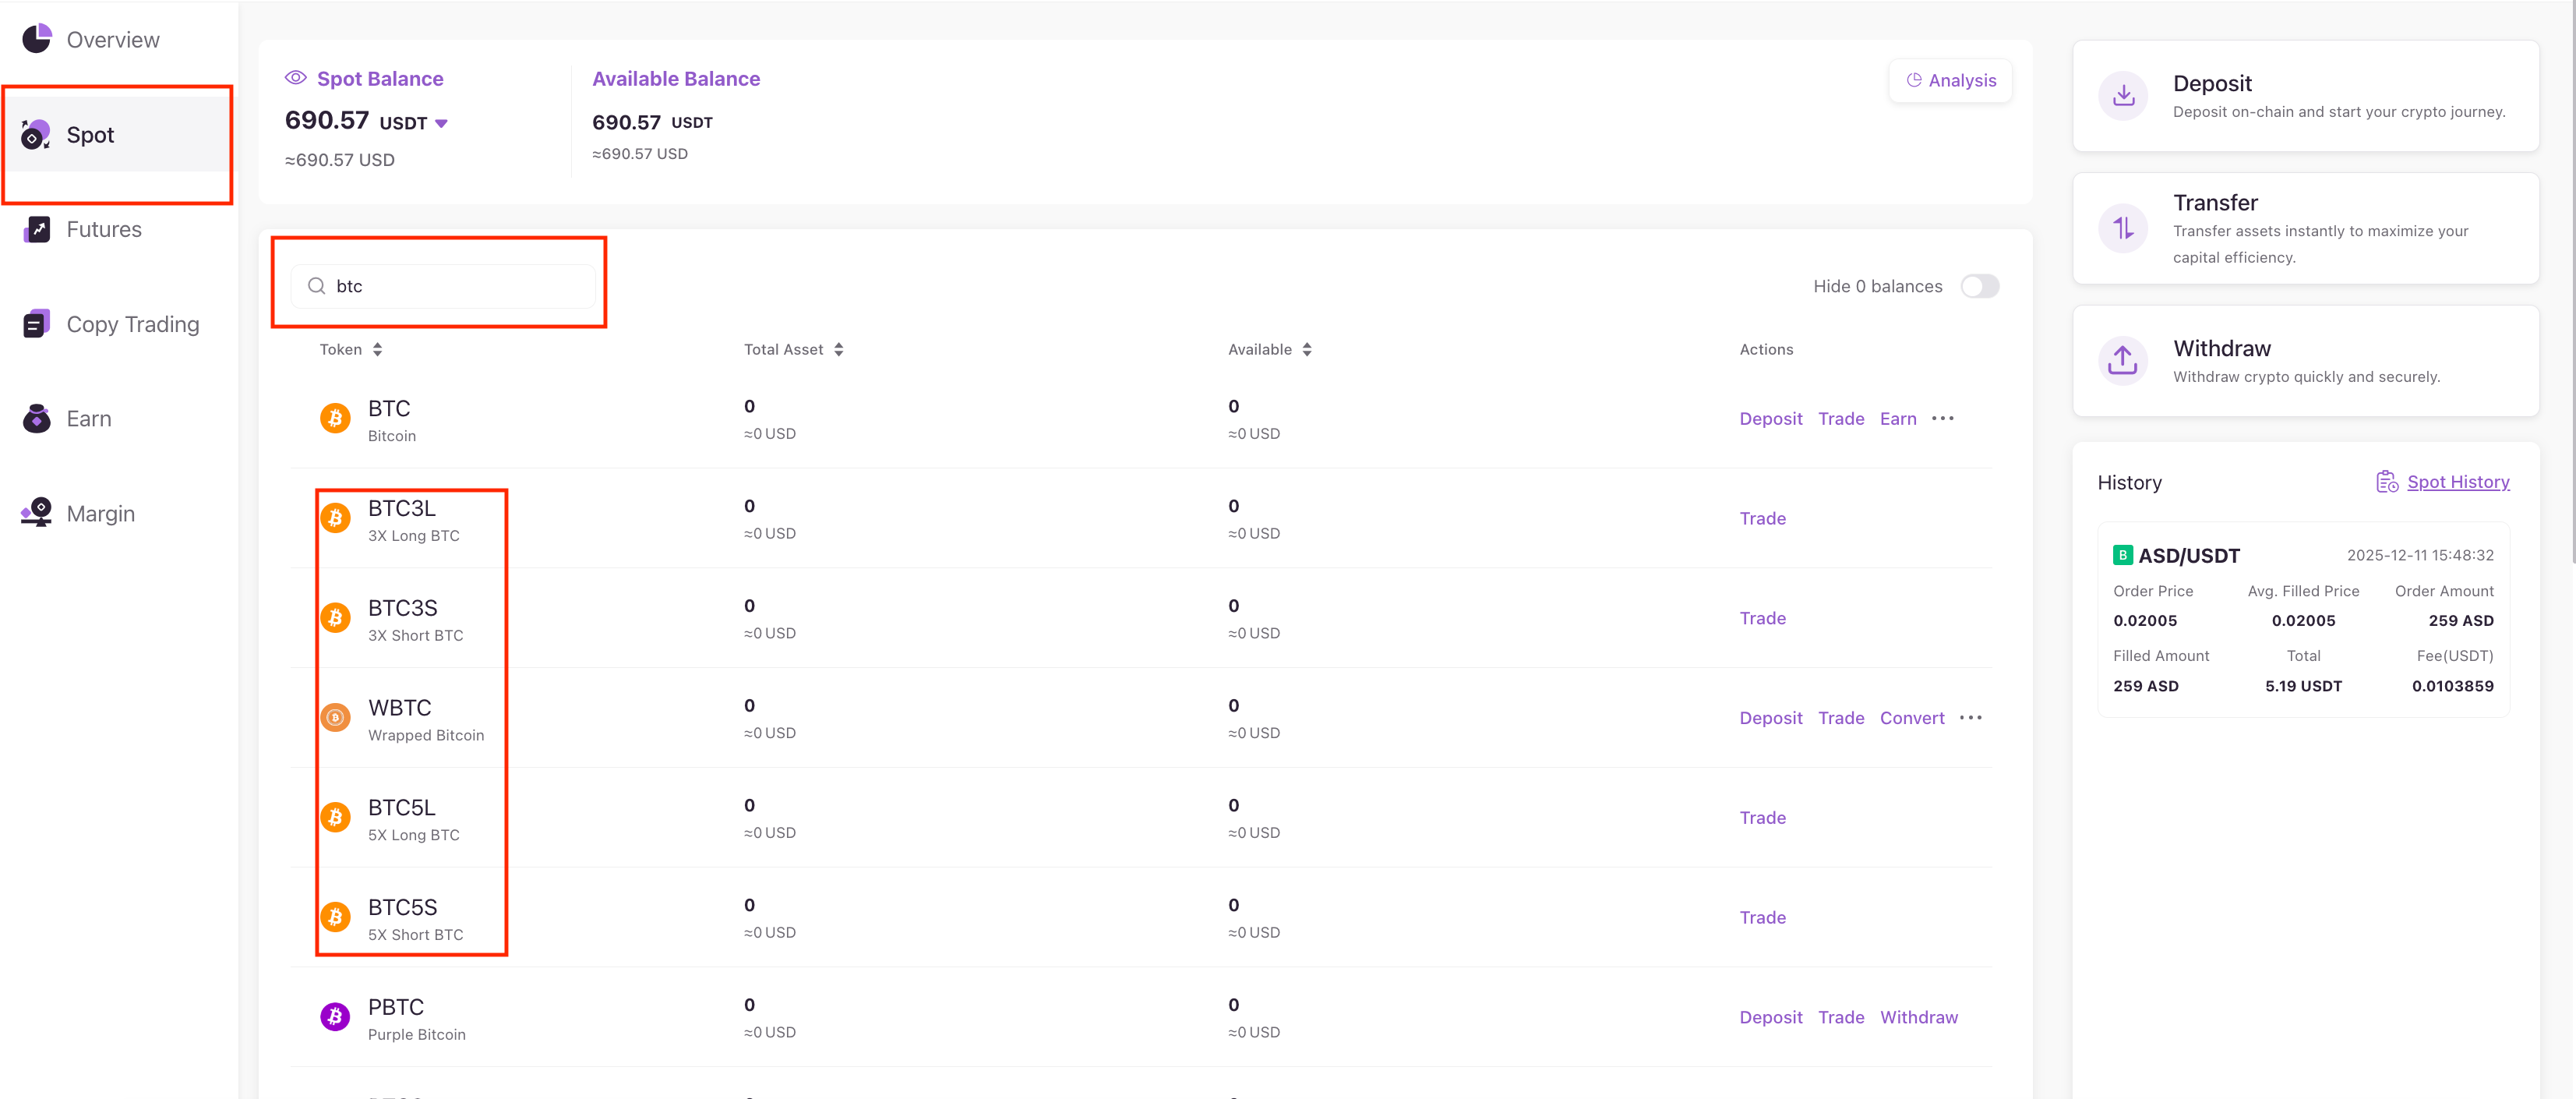Image resolution: width=2576 pixels, height=1099 pixels.
Task: Click Withdraw link for PBTC
Action: click(x=1918, y=1017)
